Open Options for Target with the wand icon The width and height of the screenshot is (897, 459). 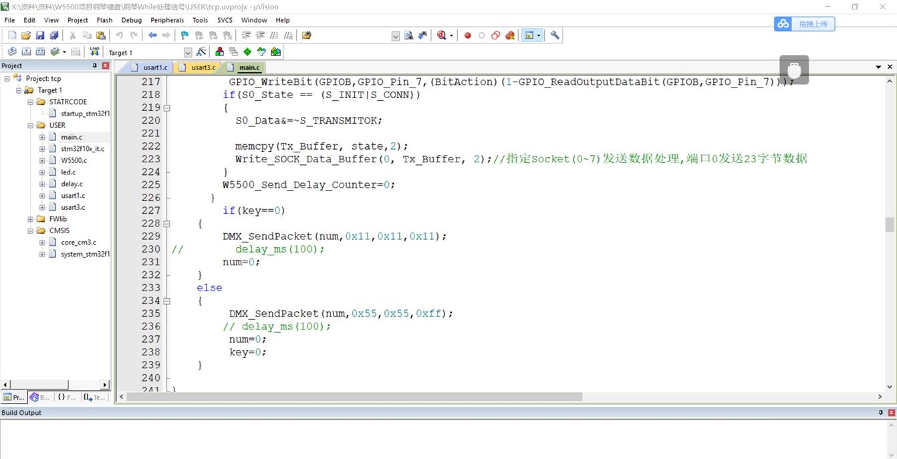201,51
